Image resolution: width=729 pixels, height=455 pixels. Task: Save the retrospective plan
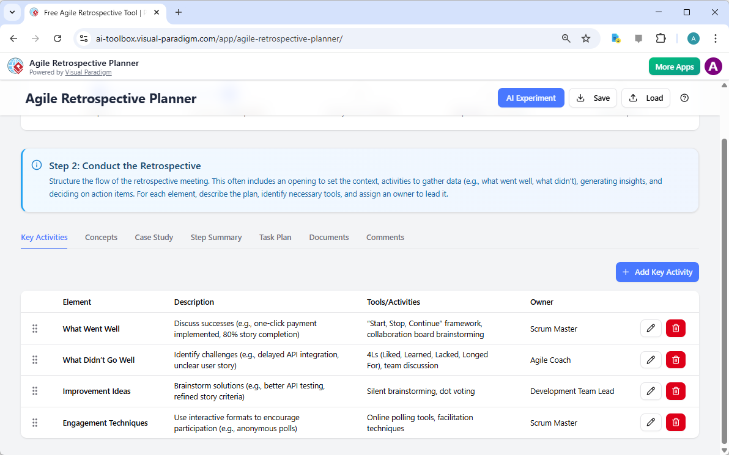[593, 98]
